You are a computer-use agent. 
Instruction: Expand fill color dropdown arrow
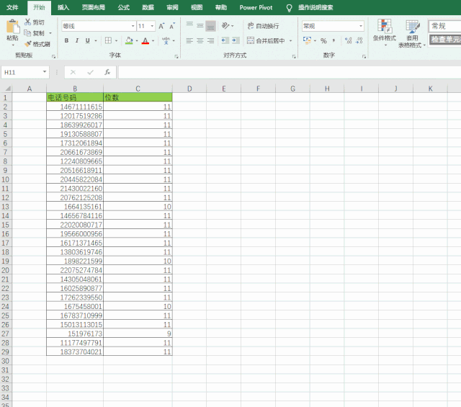[137, 40]
